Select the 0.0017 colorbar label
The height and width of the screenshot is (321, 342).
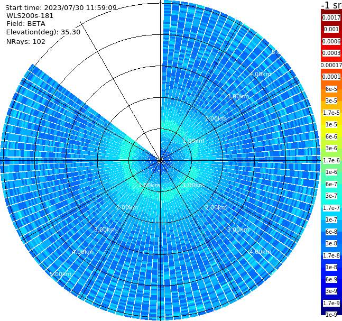tap(331, 17)
